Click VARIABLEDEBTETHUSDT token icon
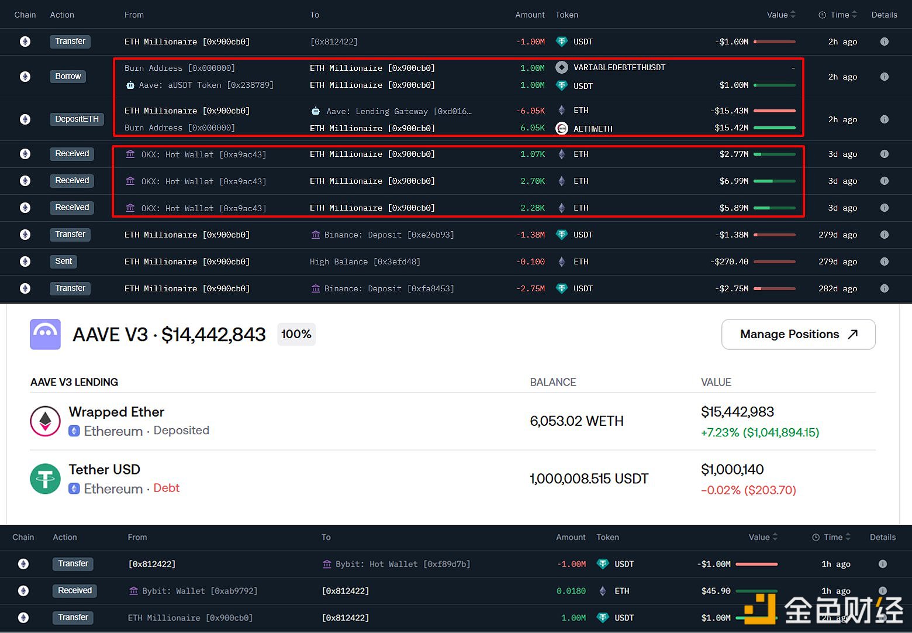This screenshot has height=633, width=912. [x=561, y=67]
